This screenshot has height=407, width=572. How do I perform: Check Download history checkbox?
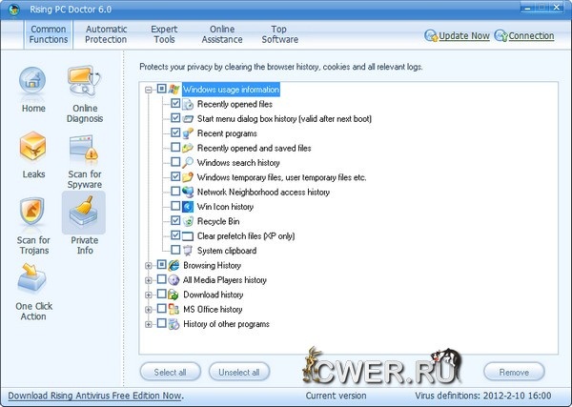[x=162, y=294]
